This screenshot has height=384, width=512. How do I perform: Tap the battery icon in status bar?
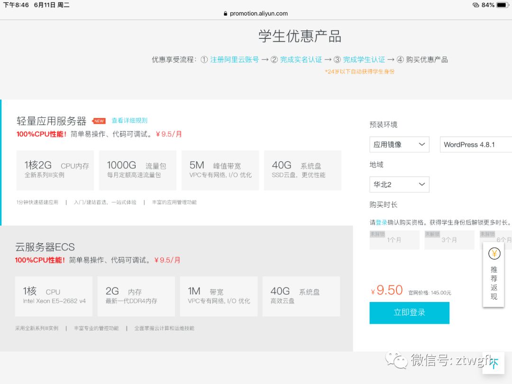pos(503,5)
